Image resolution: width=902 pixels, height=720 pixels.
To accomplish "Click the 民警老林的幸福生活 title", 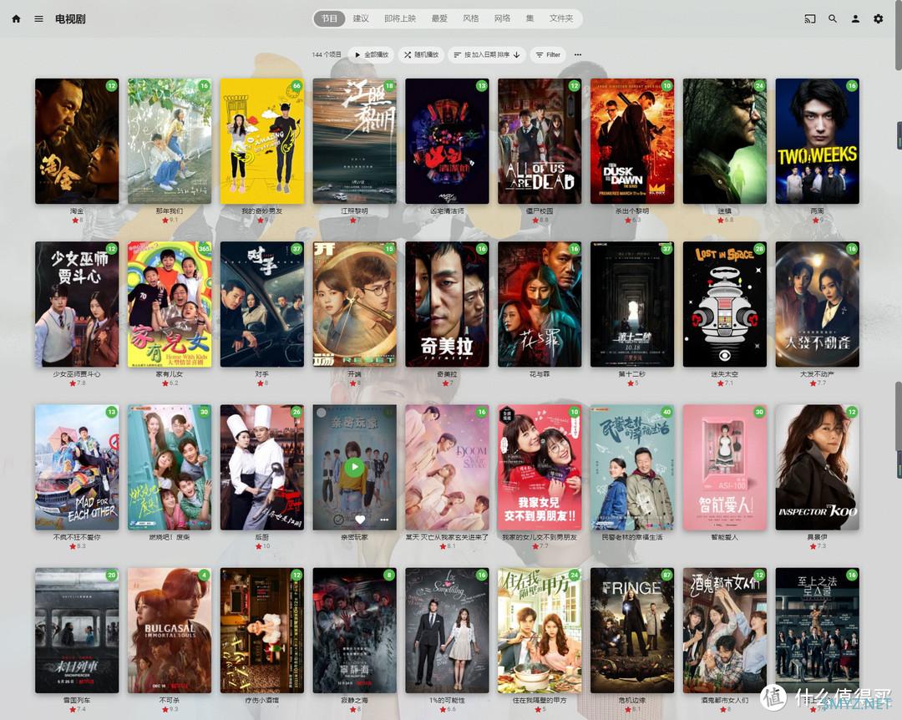I will pos(632,537).
